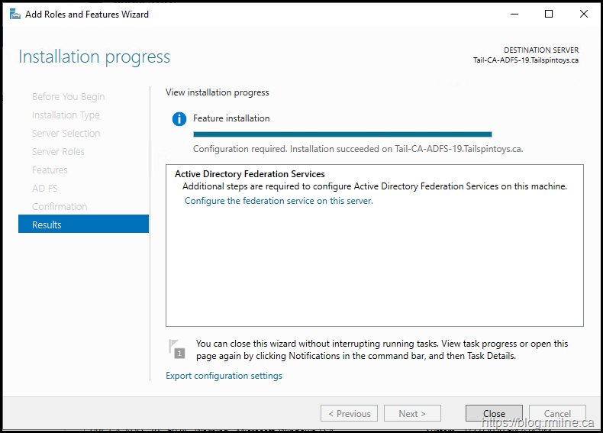Go to Installation Type step
This screenshot has height=433, width=603.
[66, 115]
